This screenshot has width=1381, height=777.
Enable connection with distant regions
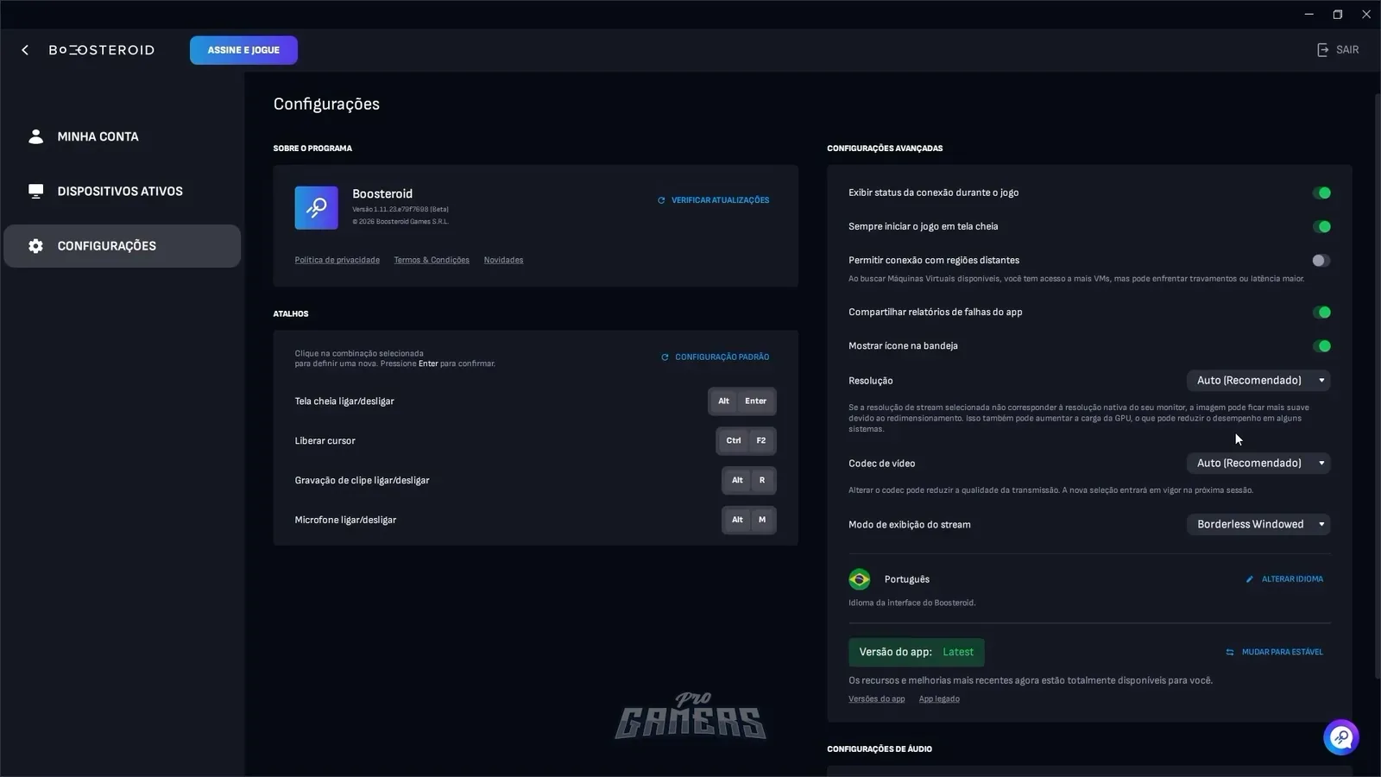tap(1321, 260)
